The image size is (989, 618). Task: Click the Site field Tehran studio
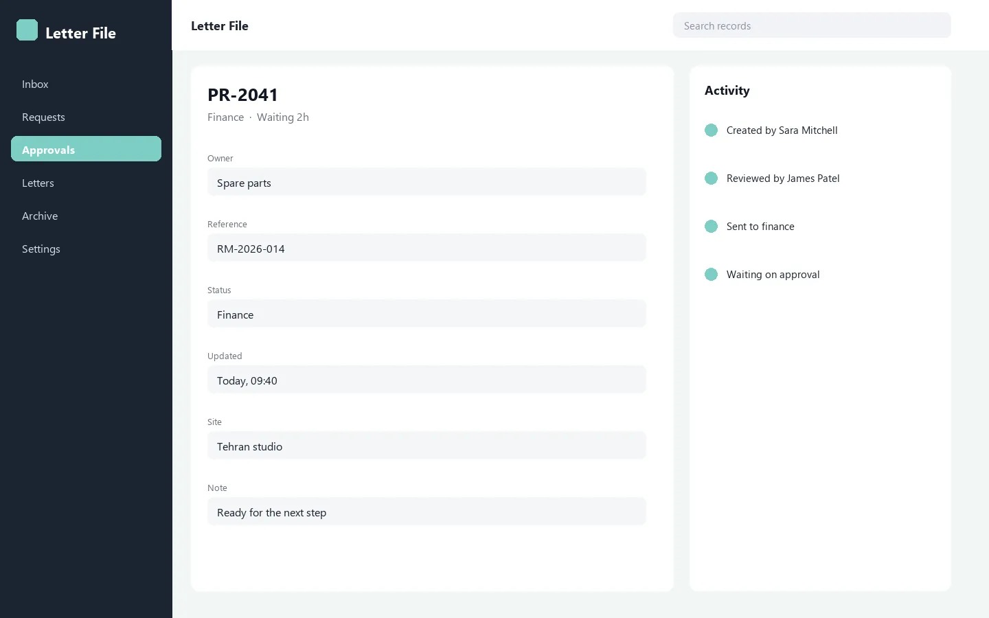(x=427, y=446)
